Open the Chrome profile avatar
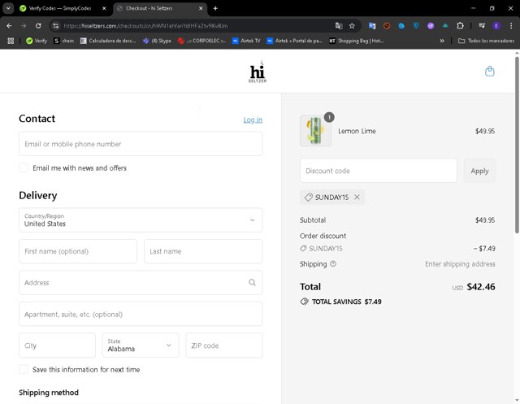Viewport: 520px width, 404px height. (x=496, y=26)
